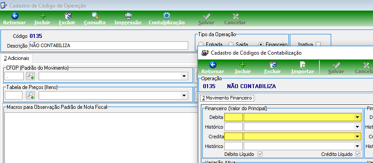373x163 pixels.
Task: Click the Tabela de Preços code field
Action: point(14,96)
